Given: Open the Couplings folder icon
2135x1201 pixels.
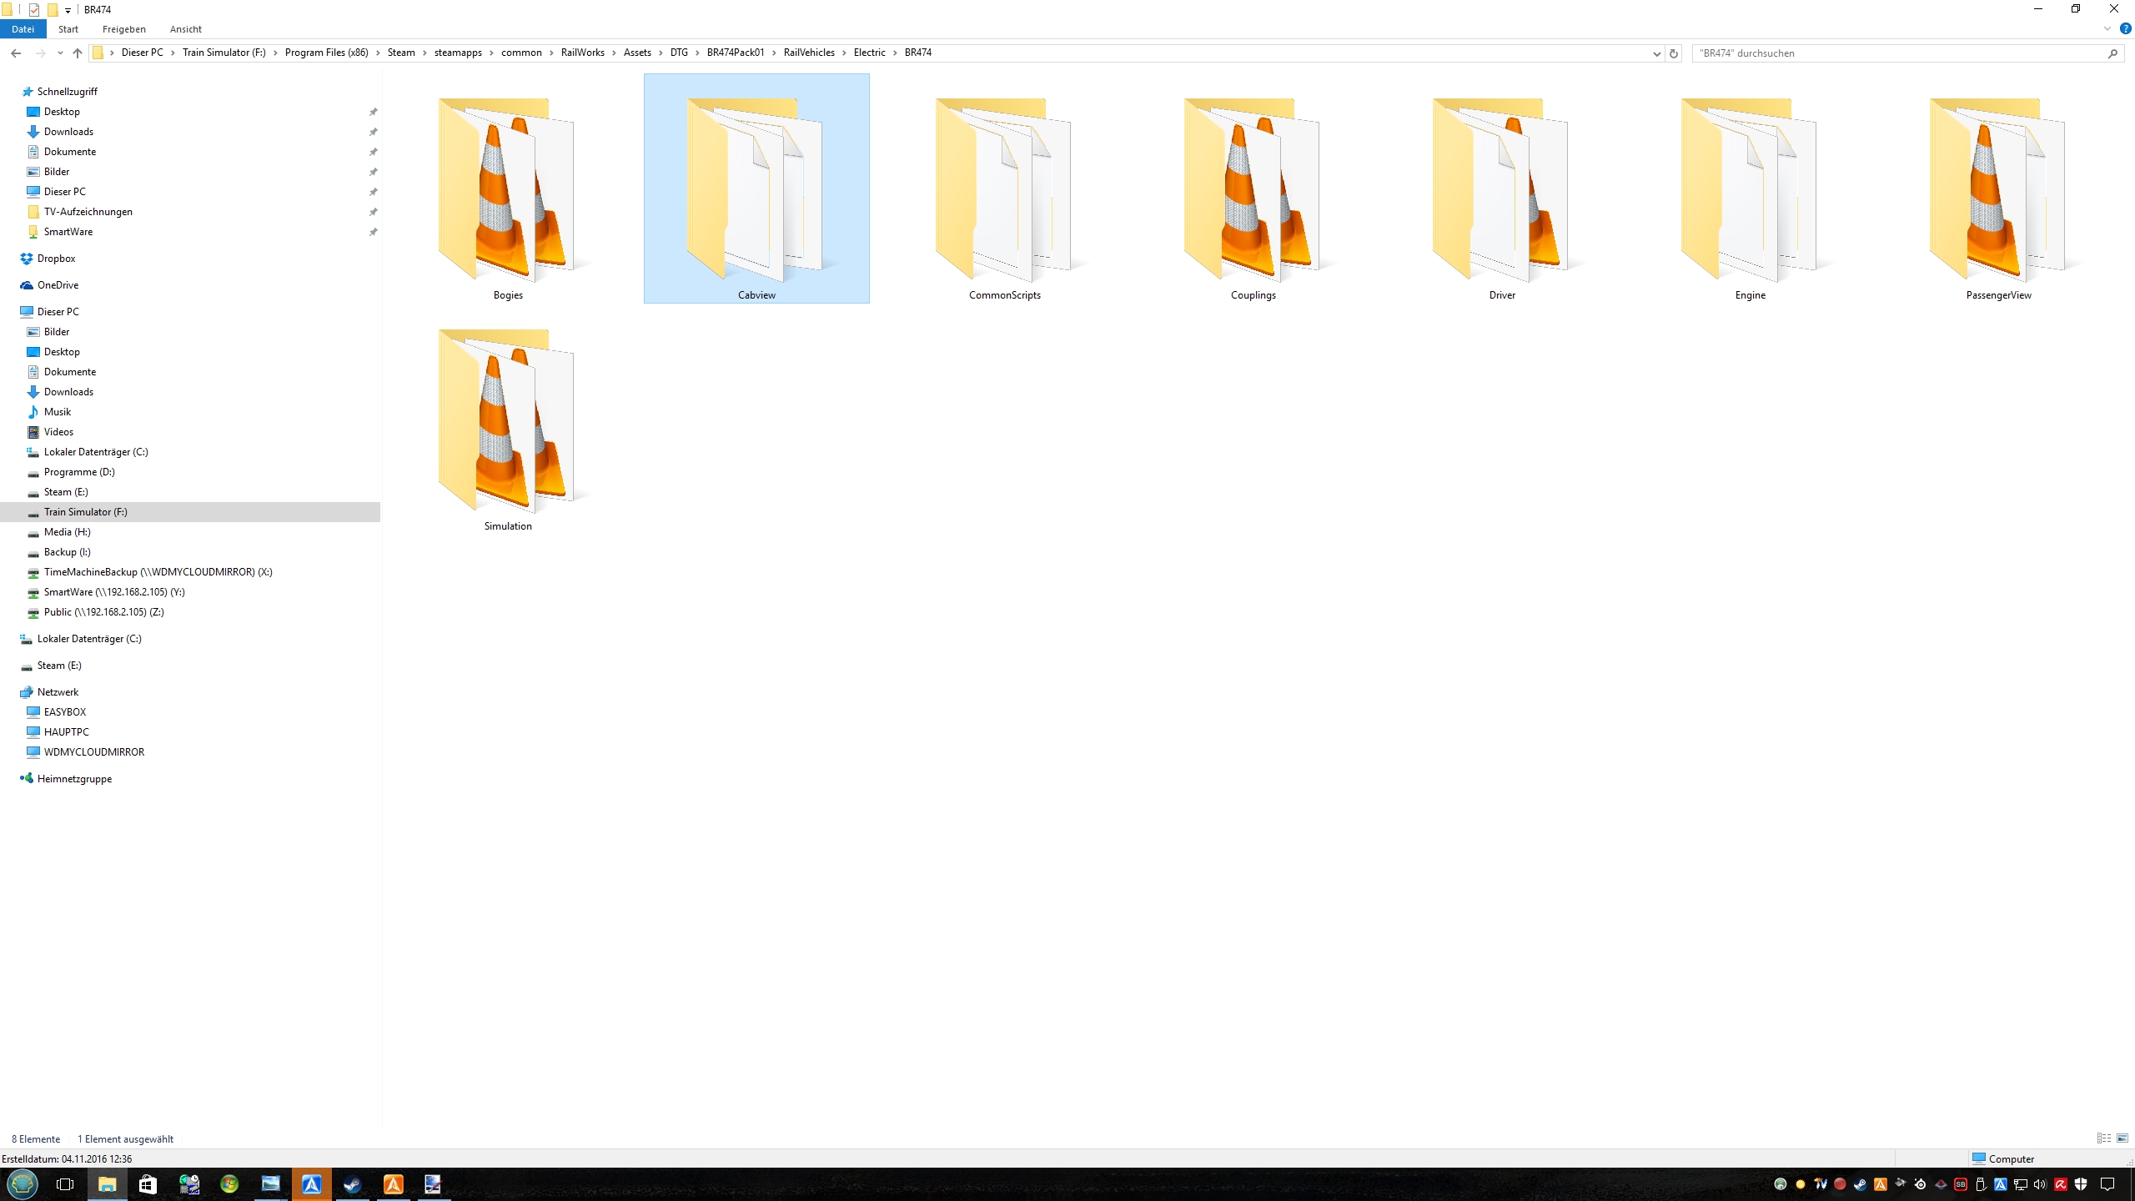Looking at the screenshot, I should click(x=1253, y=192).
